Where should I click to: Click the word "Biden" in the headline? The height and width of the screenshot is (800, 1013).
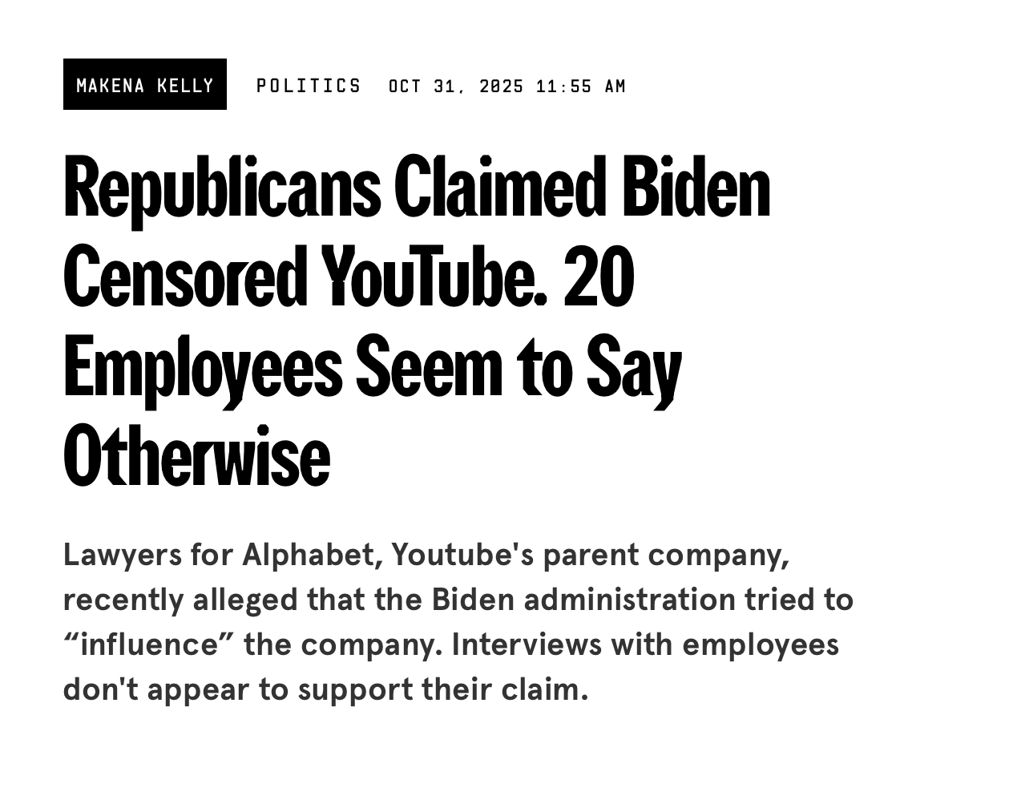coord(696,187)
